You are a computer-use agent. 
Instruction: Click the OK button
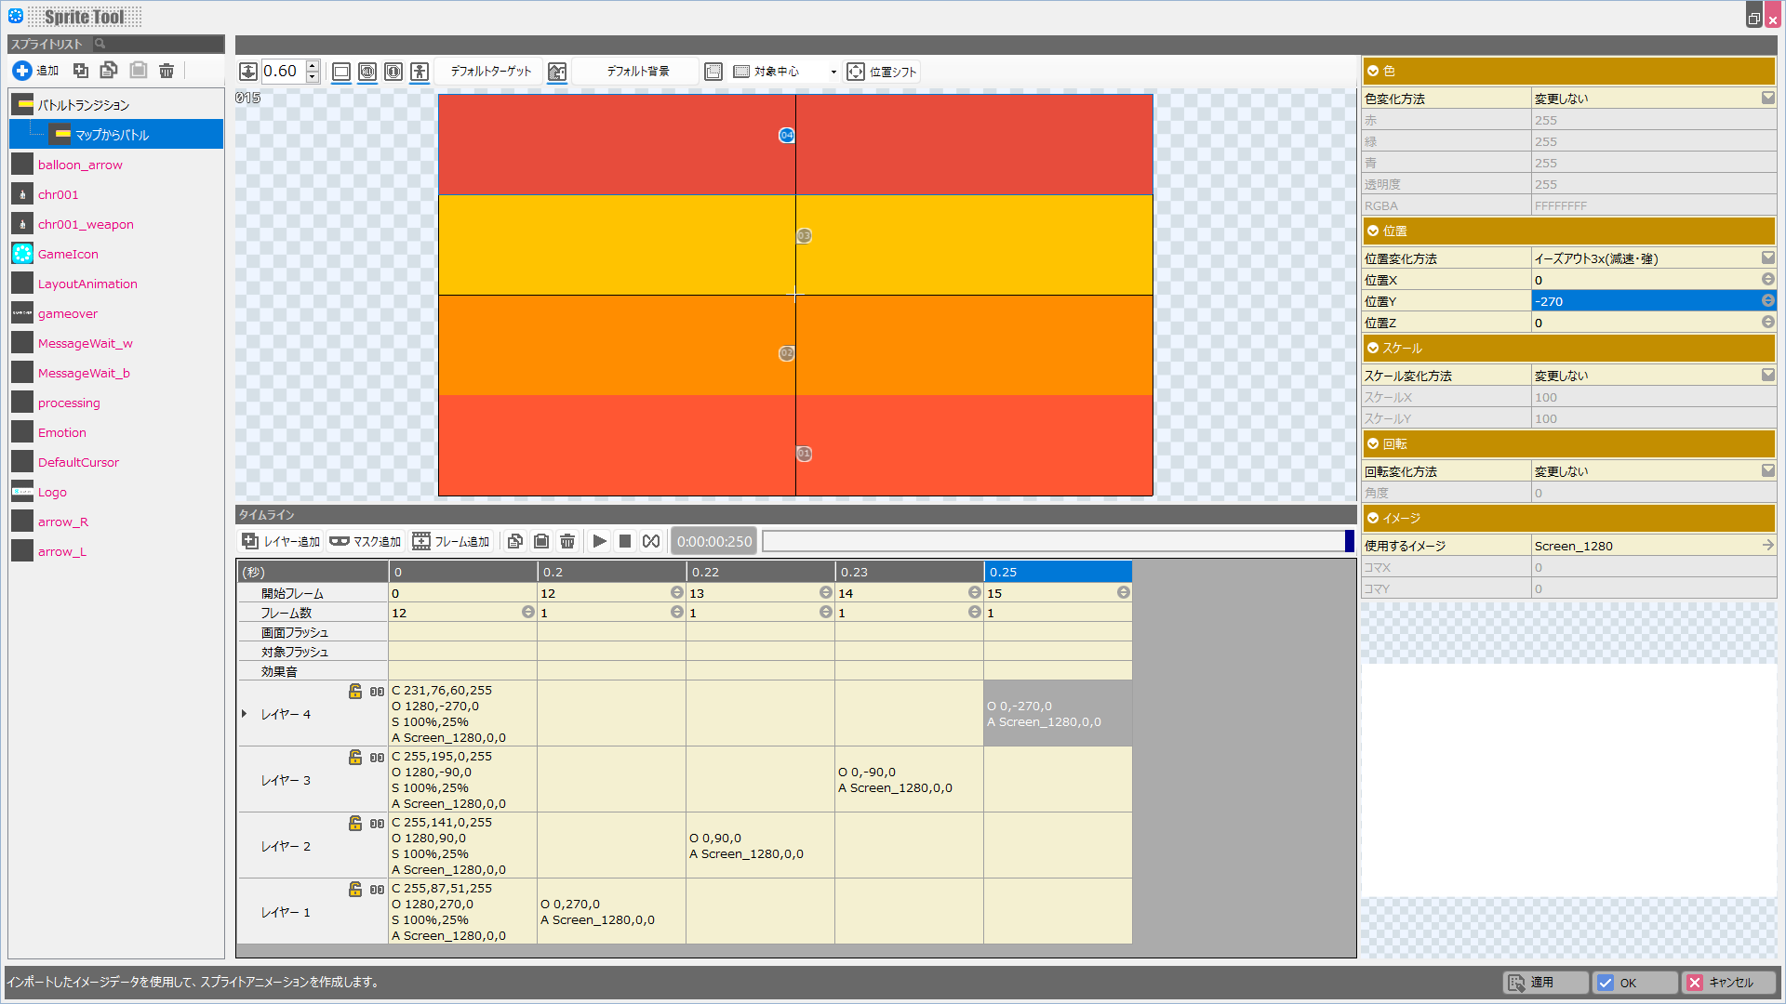(x=1634, y=983)
